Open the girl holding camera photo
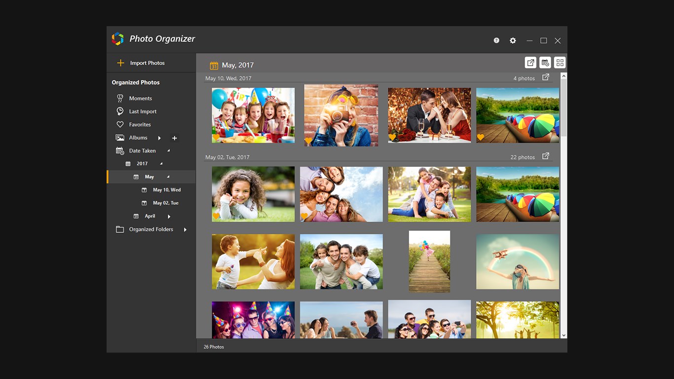 (x=341, y=115)
